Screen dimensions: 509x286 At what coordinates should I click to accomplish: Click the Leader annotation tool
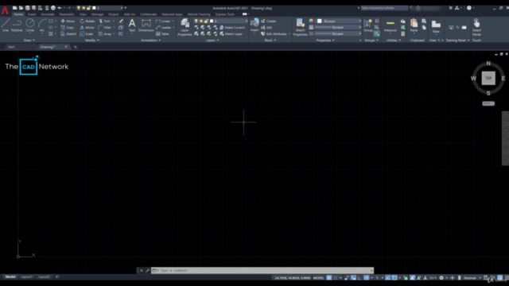tap(164, 28)
